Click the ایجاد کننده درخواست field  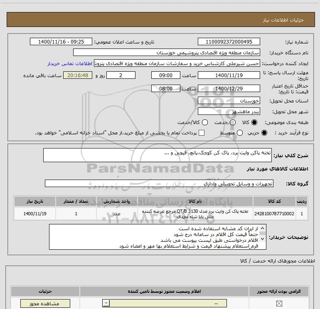point(177,63)
